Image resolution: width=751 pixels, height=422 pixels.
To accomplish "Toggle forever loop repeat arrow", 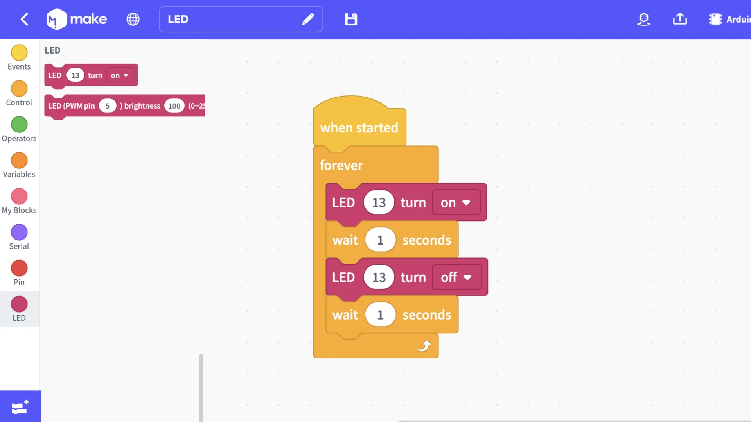I will (x=424, y=345).
